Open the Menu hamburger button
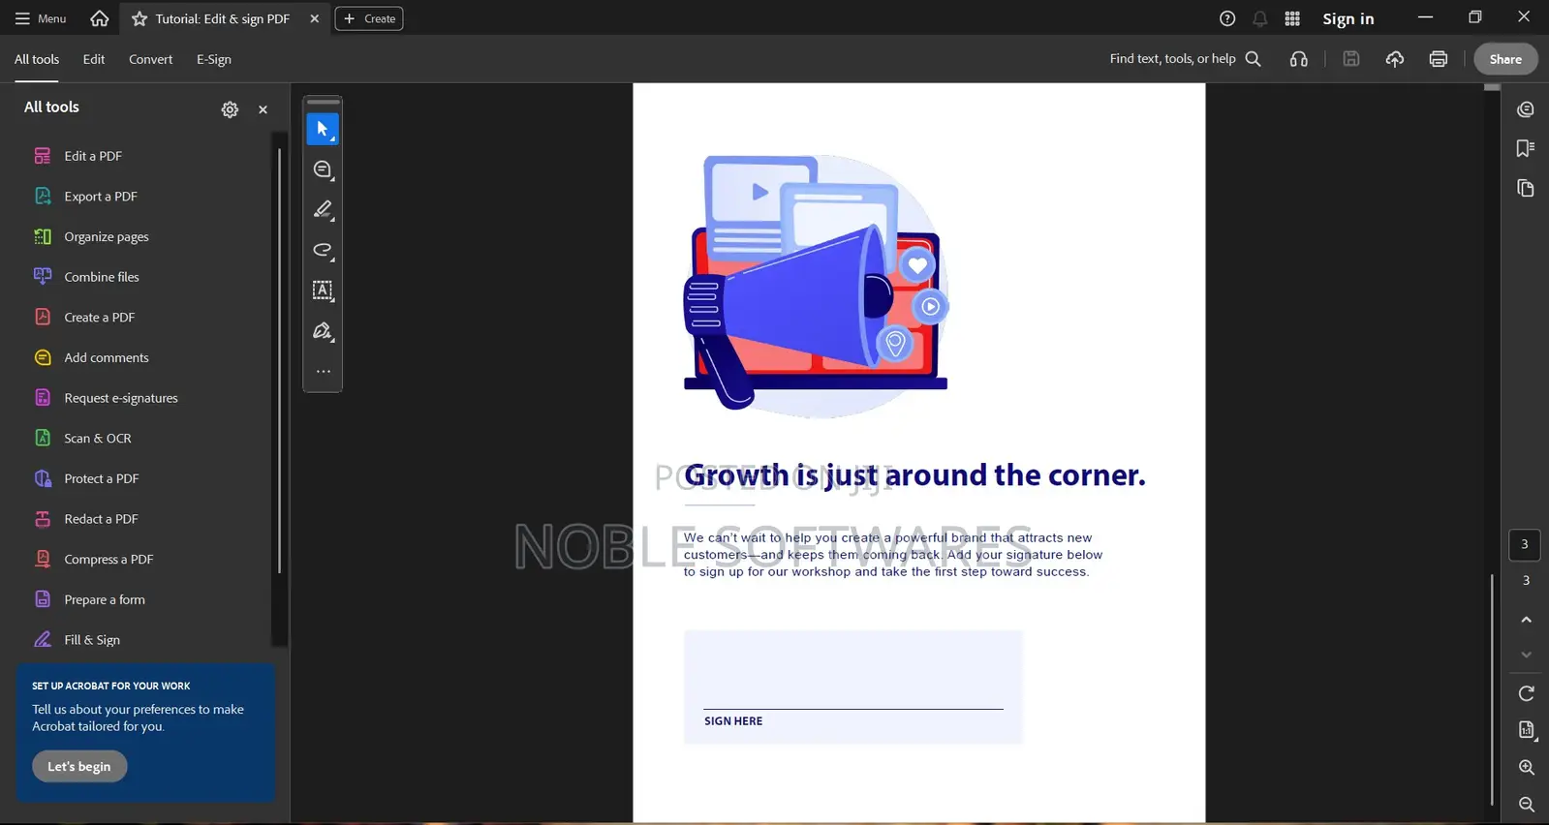The width and height of the screenshot is (1549, 825). (41, 18)
